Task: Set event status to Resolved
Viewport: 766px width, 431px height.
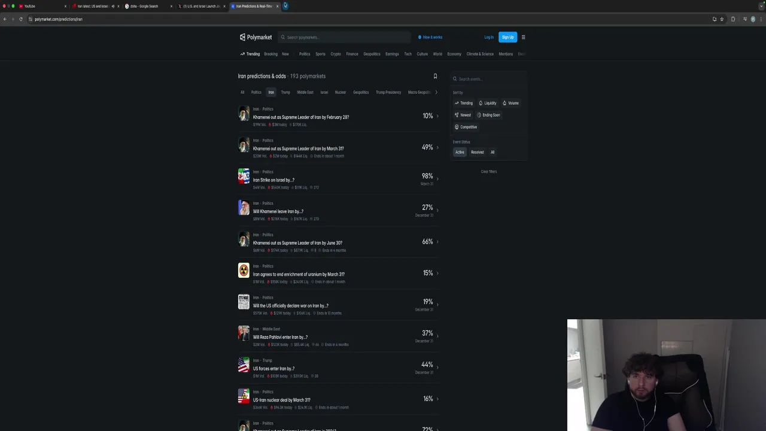Action: (x=477, y=152)
